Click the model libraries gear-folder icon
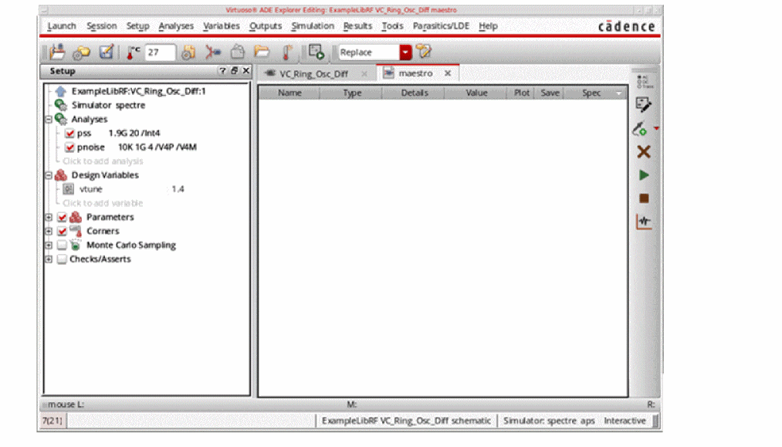Screen dimensions: 782x447 [188, 52]
